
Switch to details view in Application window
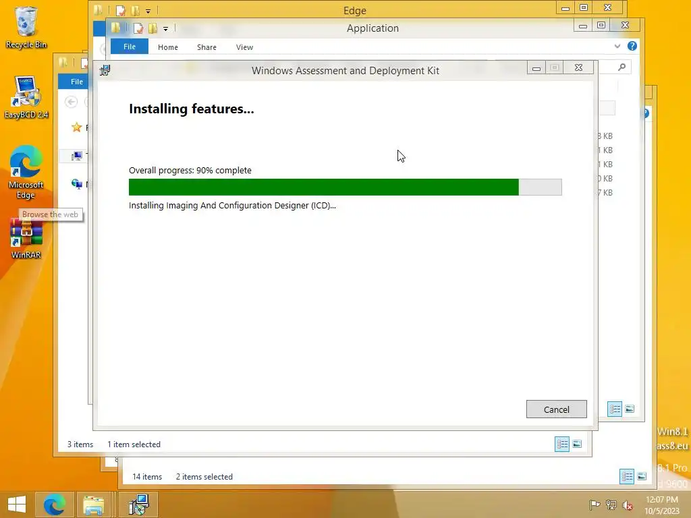click(615, 409)
